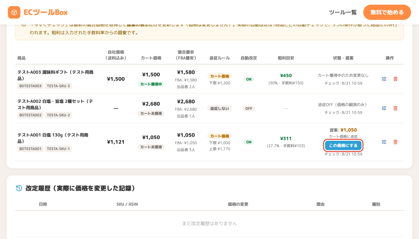The height and width of the screenshot is (239, 419).
Task: Select the B0TESTA003 ASIN tag
Action: [30, 86]
